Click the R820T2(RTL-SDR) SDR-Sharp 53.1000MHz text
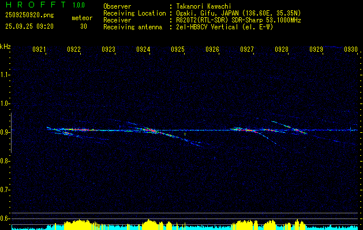The height and width of the screenshot is (230, 363). tap(238, 20)
